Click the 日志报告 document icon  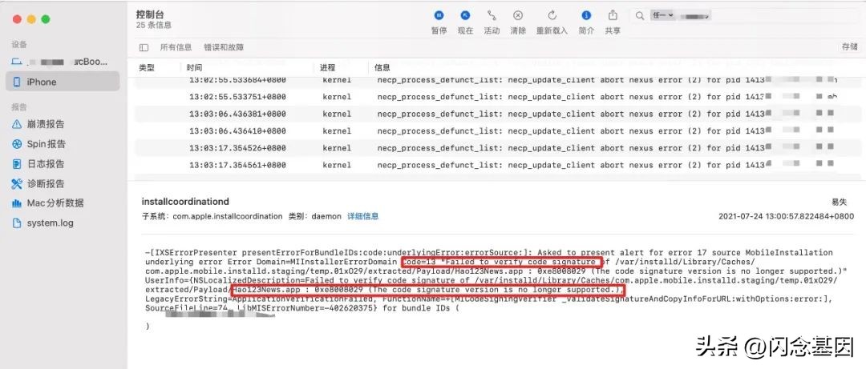tap(17, 164)
